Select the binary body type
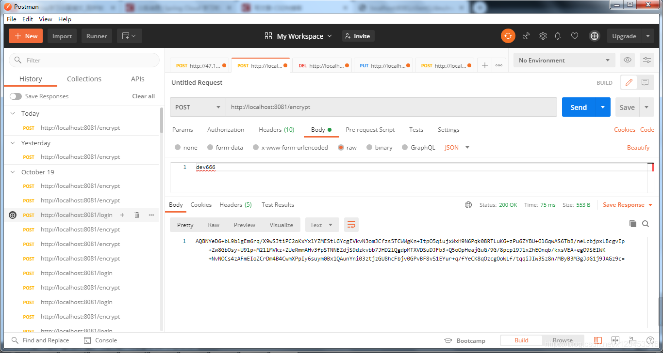This screenshot has height=353, width=663. click(369, 148)
